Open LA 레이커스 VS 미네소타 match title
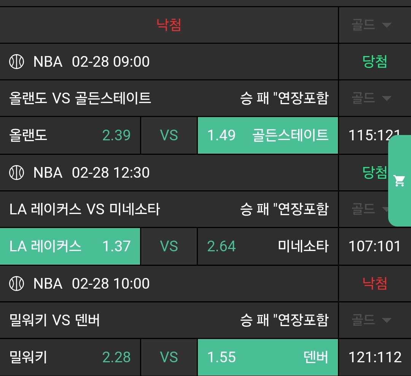This screenshot has height=376, width=411. coord(84,209)
